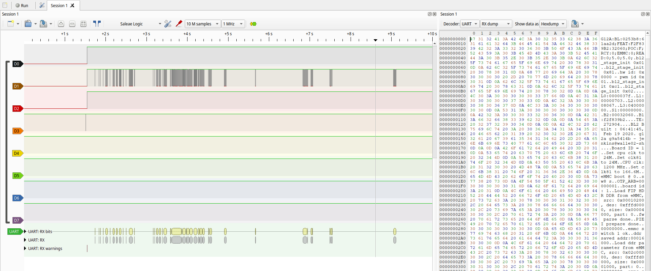The height and width of the screenshot is (271, 651).
Task: Expand the UART: RX row
Action: pyautogui.click(x=25, y=240)
